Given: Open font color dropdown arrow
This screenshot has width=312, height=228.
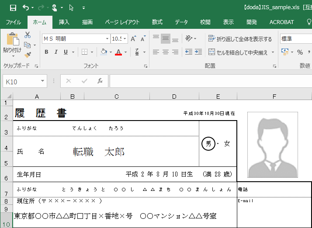Looking at the screenshot, I should [125, 52].
